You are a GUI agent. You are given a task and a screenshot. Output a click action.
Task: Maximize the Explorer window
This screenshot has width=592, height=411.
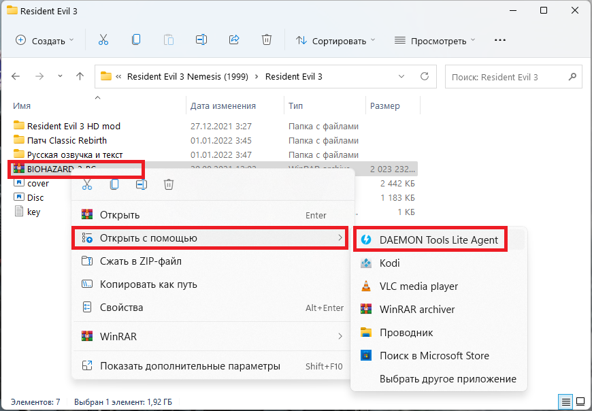click(543, 11)
